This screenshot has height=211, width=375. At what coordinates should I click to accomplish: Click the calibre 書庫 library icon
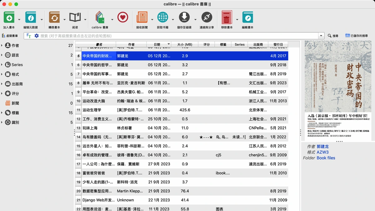100,18
